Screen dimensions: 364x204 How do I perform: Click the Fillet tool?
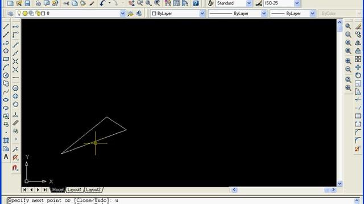coord(358,141)
